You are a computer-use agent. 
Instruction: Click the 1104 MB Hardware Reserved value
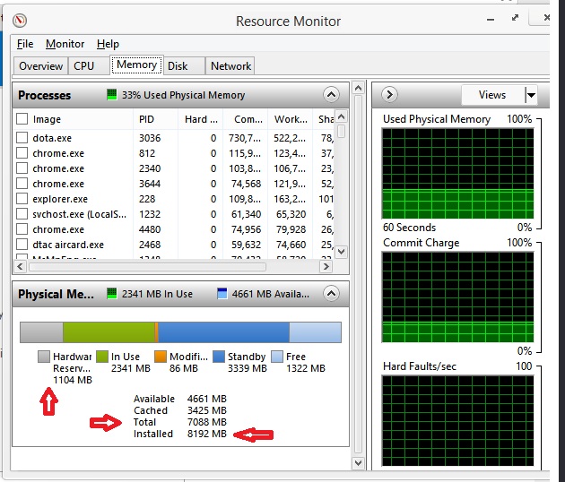tap(73, 380)
